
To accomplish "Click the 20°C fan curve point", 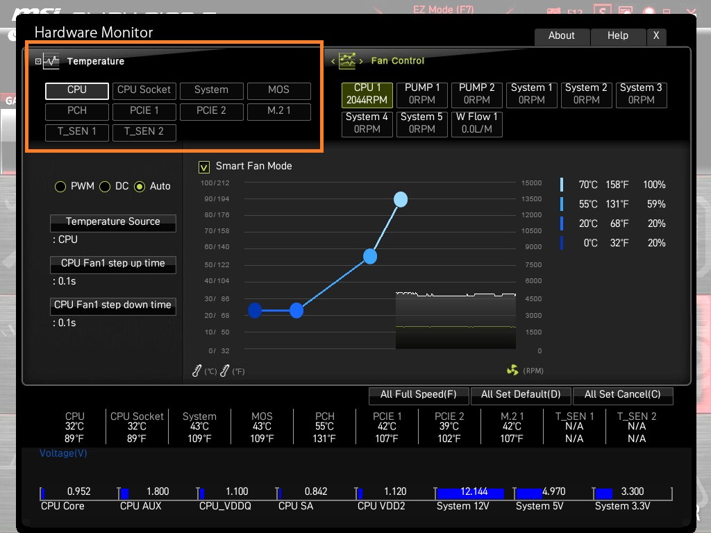I will click(x=296, y=310).
